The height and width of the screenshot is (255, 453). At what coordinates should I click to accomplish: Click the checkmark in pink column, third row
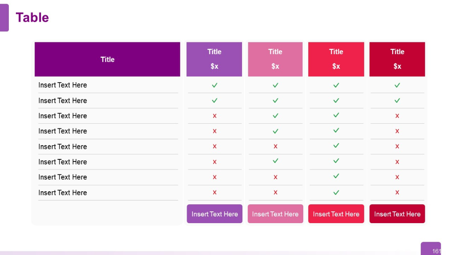point(275,115)
